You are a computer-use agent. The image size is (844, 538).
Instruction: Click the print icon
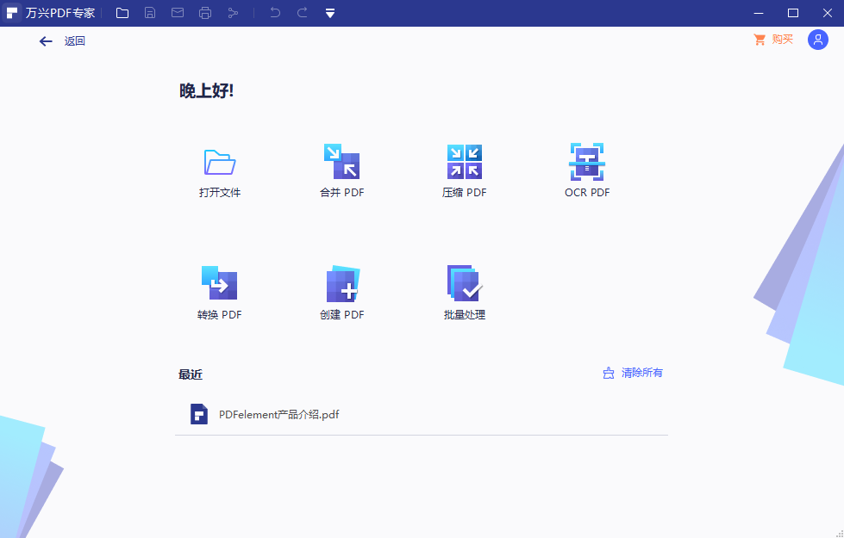click(x=205, y=13)
